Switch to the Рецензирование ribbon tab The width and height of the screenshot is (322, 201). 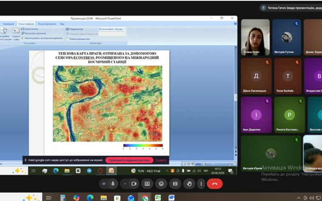click(47, 24)
